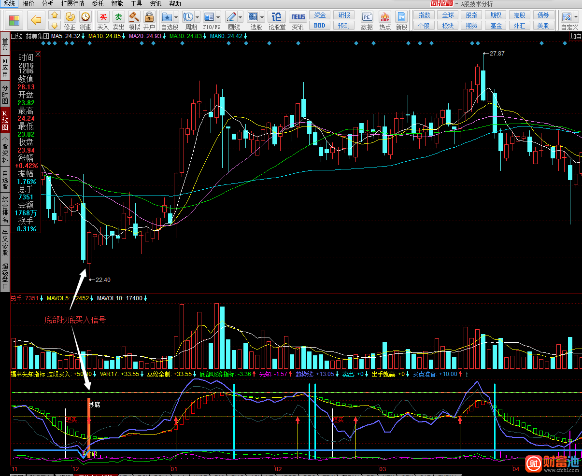Click the 加自 add-to-watchlist button

tap(575, 36)
